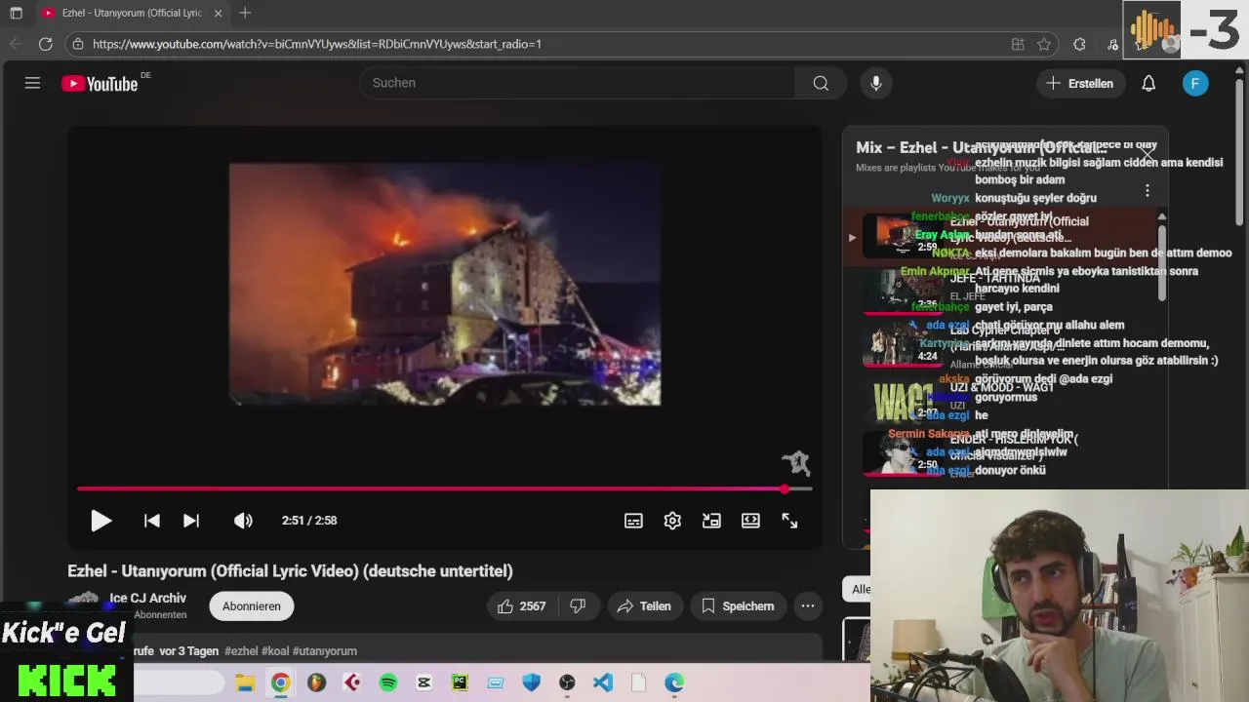Open the media control icon in toolbar
Image resolution: width=1249 pixels, height=702 pixels.
coord(1112,44)
